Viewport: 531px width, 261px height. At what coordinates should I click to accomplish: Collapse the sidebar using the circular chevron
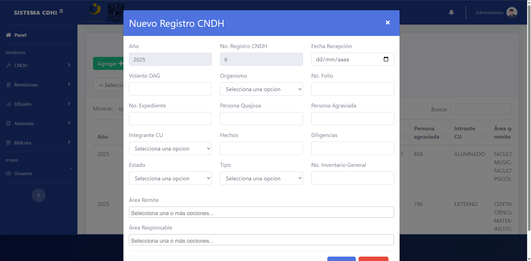(39, 195)
